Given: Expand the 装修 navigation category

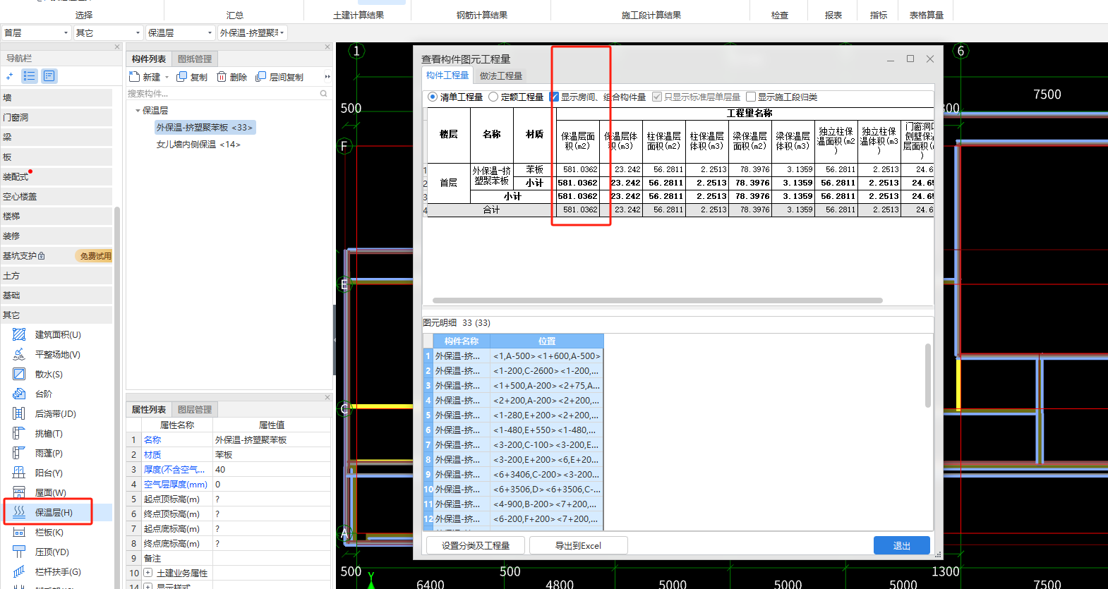Looking at the screenshot, I should click(56, 236).
